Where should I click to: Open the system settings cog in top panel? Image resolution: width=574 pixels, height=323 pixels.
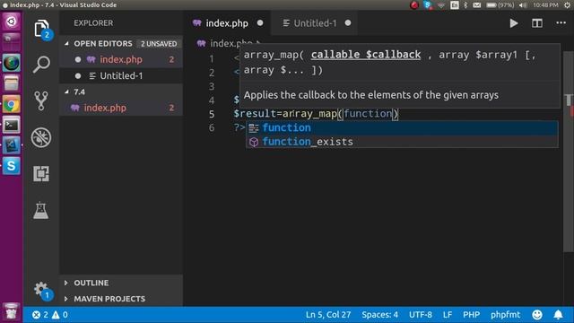coord(567,5)
